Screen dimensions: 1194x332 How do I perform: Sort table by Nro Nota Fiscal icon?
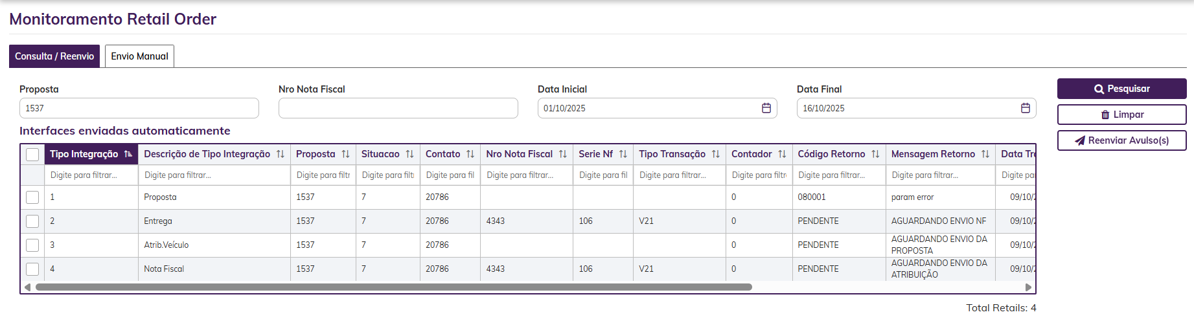(x=563, y=154)
